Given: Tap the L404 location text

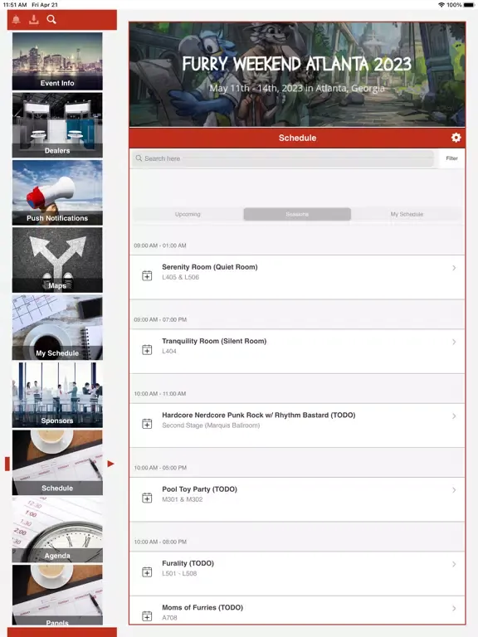Looking at the screenshot, I should (169, 352).
